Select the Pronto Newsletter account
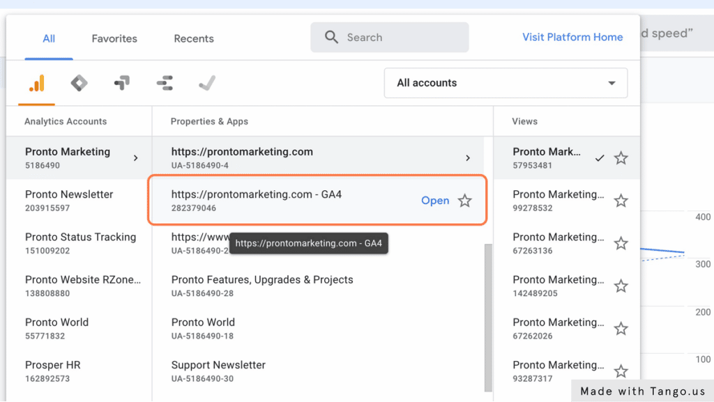Image resolution: width=714 pixels, height=402 pixels. coord(79,201)
